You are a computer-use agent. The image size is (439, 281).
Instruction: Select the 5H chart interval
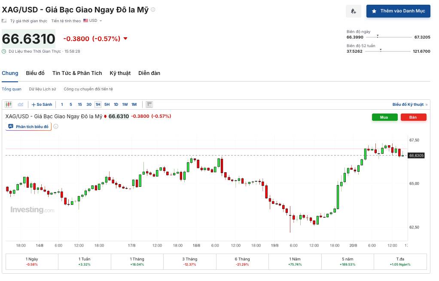click(107, 105)
